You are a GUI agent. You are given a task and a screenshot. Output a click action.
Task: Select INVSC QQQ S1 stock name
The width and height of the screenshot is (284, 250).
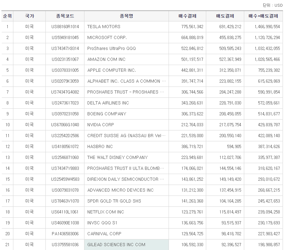click(x=102, y=223)
